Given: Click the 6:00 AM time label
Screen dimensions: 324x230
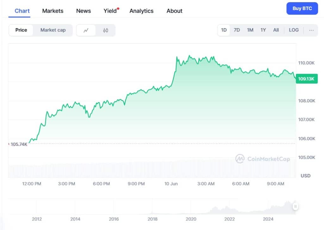Looking at the screenshot, I should point(241,184).
